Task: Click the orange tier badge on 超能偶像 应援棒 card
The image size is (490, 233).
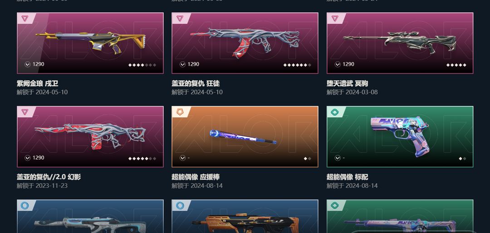Action: [180, 112]
